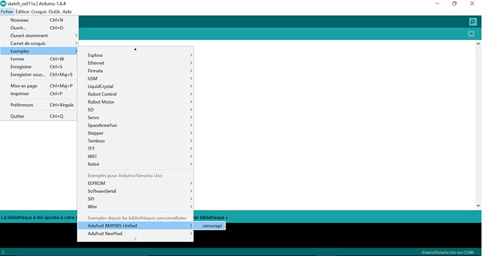
Task: Expand the Esplora examples
Action: pos(135,55)
